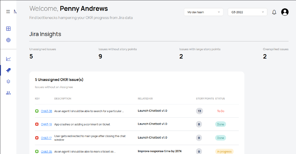Click the bug icon for CHAT-17
This screenshot has height=154, width=296.
coord(37,138)
